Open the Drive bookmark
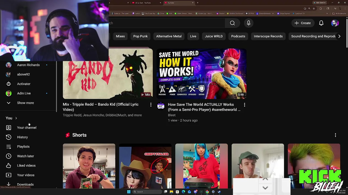This screenshot has width=348, height=195. 161,14
